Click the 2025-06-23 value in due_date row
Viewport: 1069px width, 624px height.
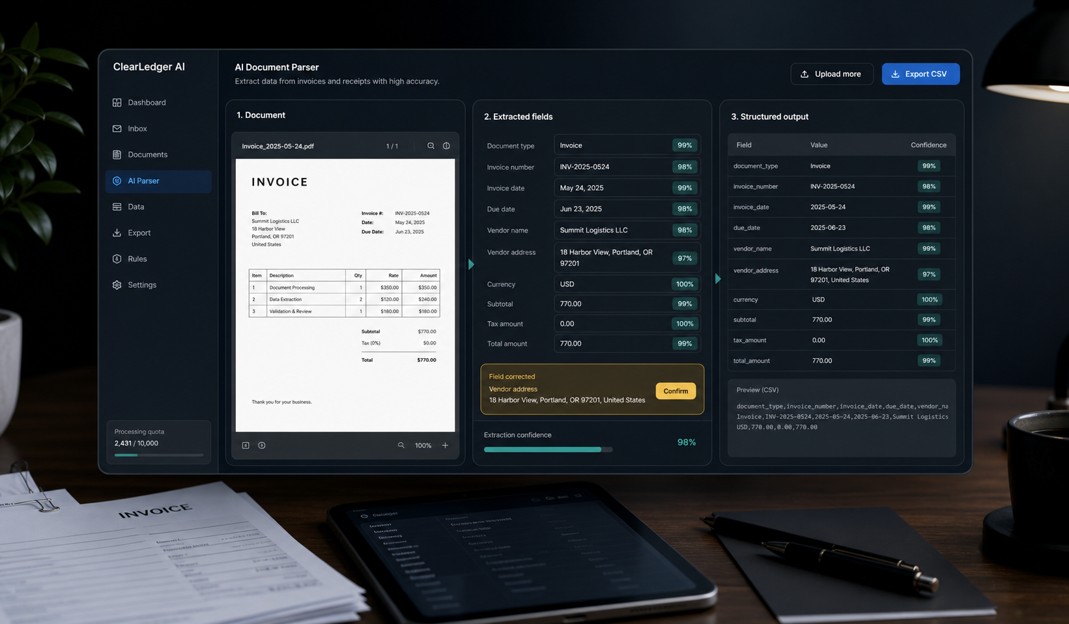(828, 228)
